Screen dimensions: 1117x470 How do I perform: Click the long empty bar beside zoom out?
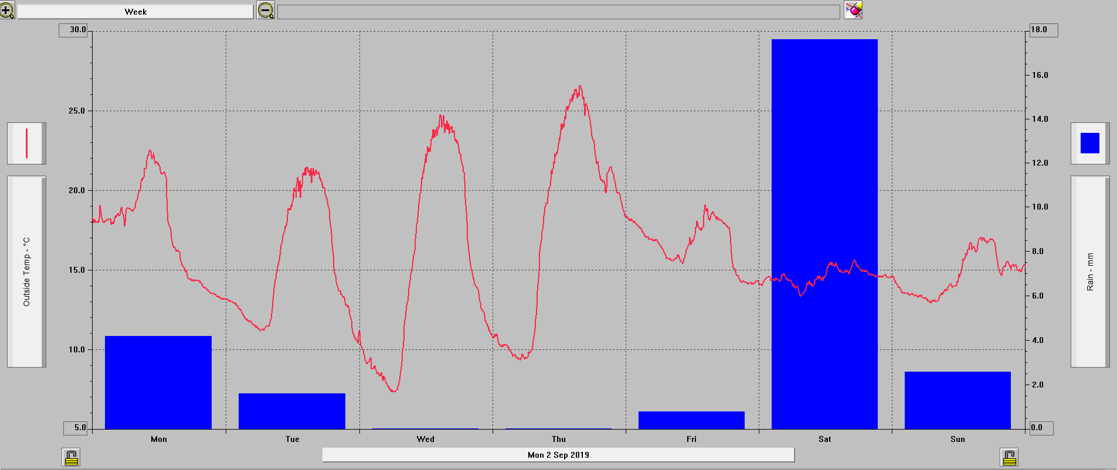[x=558, y=12]
